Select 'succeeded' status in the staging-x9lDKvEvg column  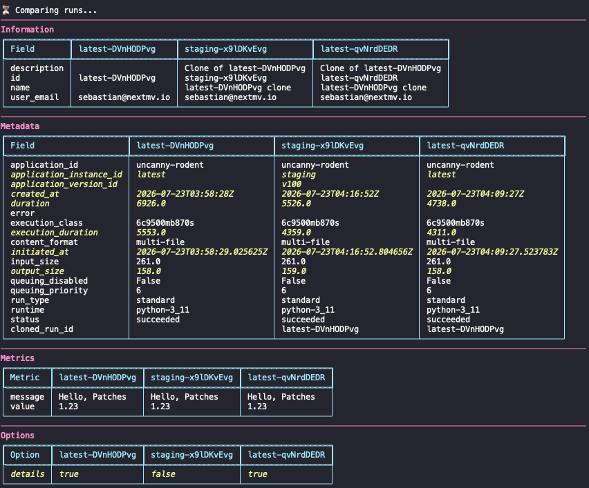pos(303,320)
